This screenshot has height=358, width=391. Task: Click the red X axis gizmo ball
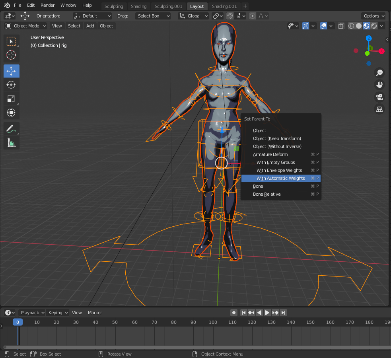(x=381, y=51)
